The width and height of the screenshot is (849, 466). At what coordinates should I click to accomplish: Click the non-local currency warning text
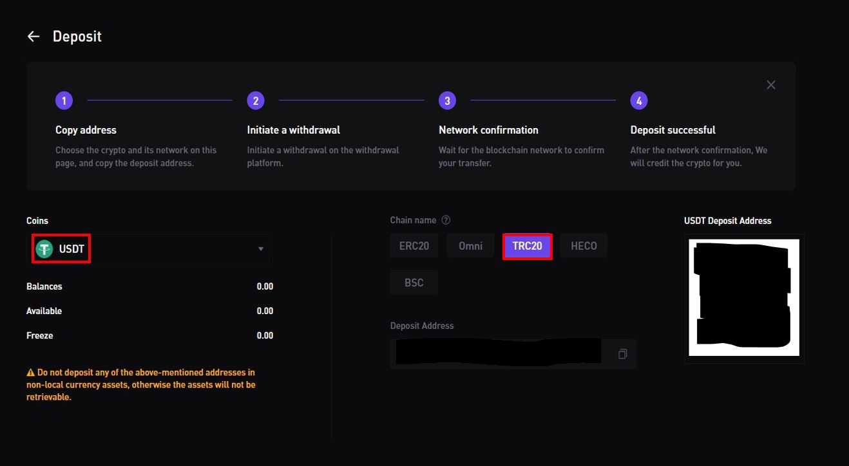[x=141, y=385]
